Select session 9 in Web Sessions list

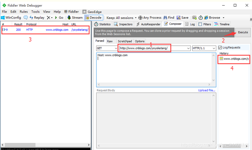click(45, 30)
